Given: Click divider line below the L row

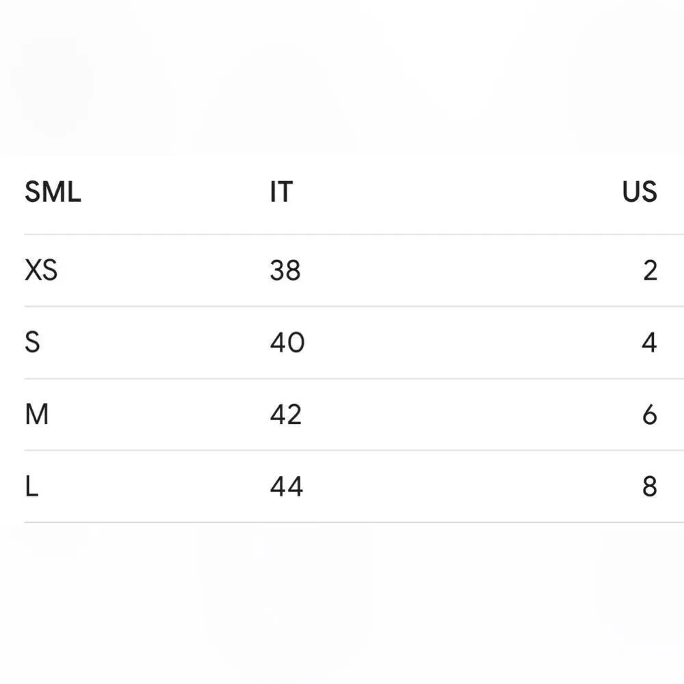Looking at the screenshot, I should click(x=342, y=523).
